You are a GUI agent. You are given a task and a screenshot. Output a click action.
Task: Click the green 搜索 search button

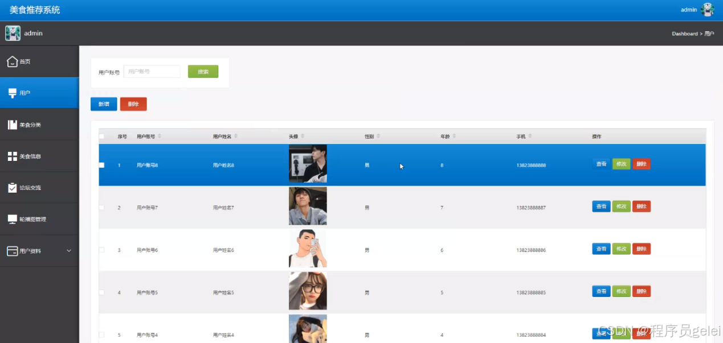point(203,72)
